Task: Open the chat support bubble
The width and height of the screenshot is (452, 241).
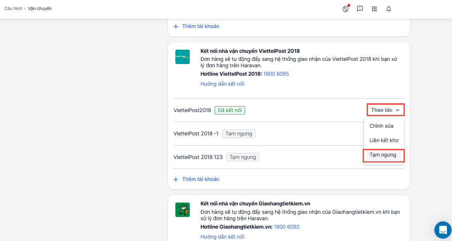Action: [x=443, y=230]
